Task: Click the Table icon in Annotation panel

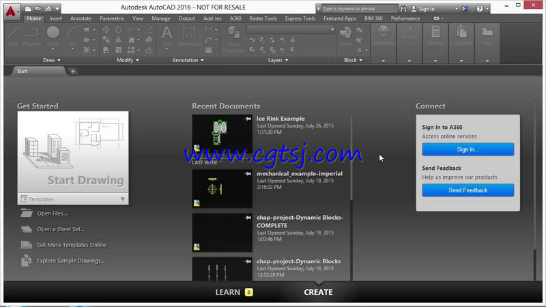Action: (209, 50)
